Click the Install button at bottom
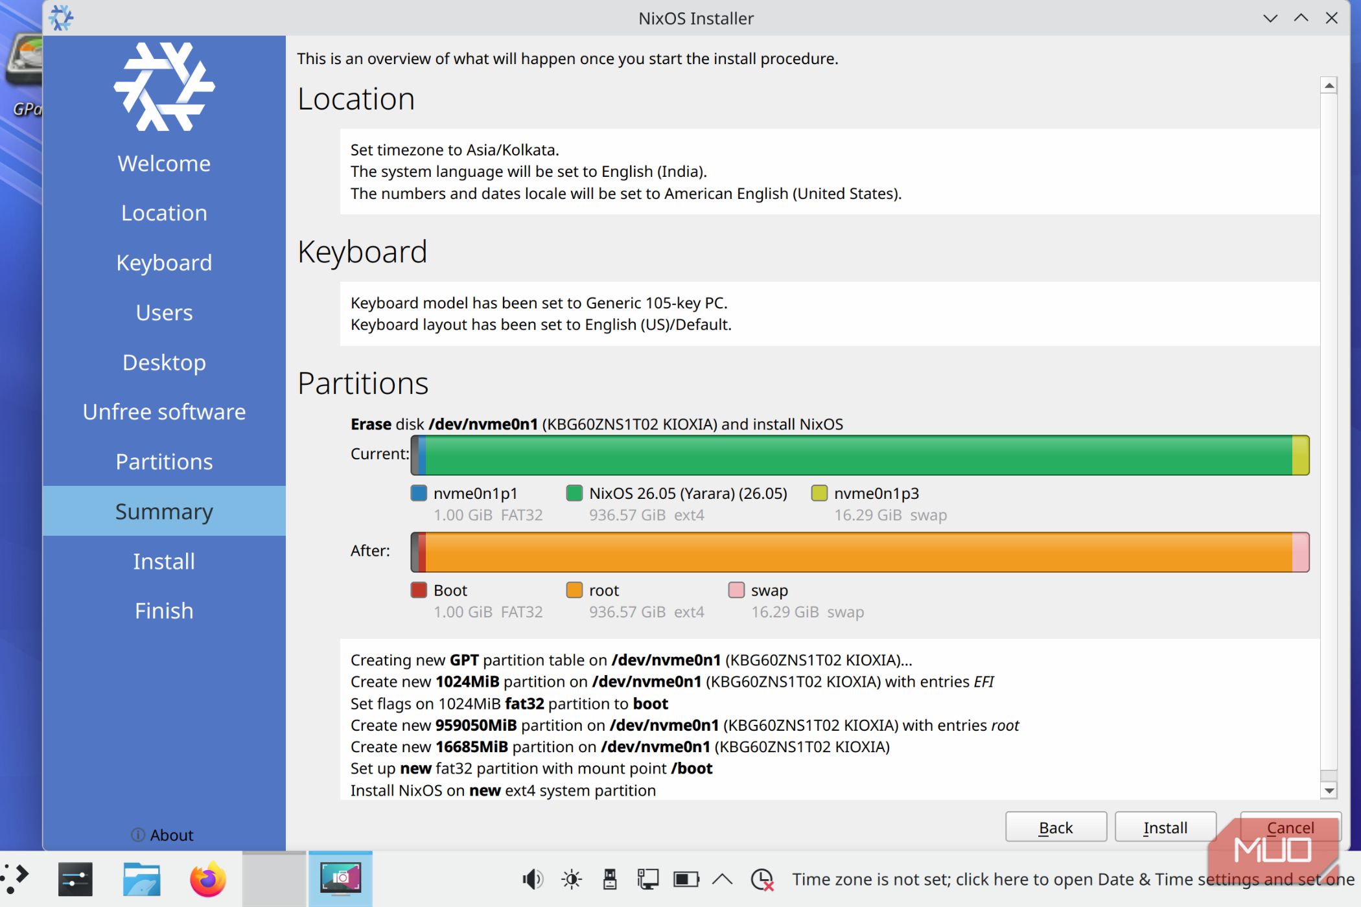This screenshot has width=1361, height=907. coord(1165,827)
